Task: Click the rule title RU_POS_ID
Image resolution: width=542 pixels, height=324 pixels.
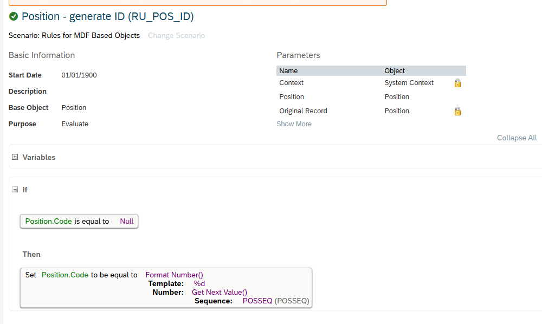Action: 107,17
